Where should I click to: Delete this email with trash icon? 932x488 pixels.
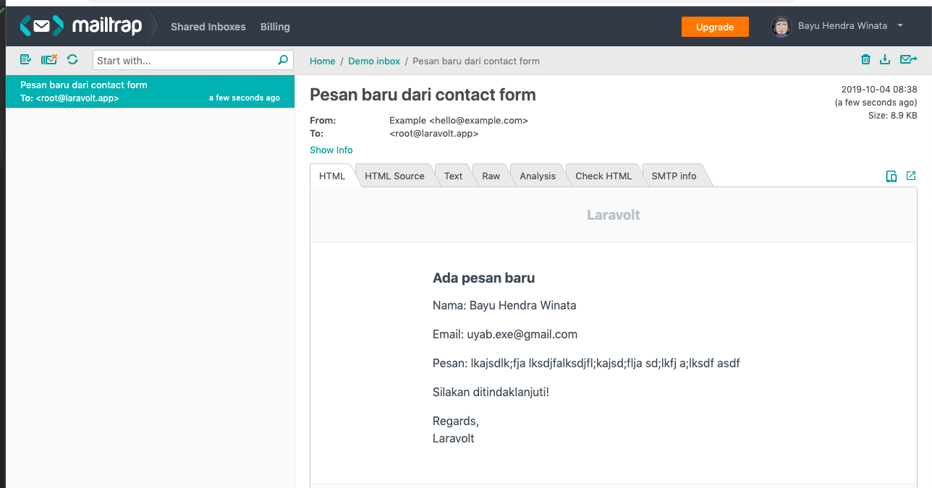(x=865, y=60)
